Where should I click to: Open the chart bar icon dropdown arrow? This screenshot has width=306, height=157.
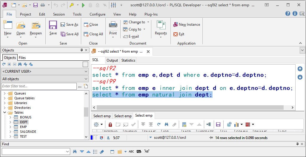coord(242,124)
